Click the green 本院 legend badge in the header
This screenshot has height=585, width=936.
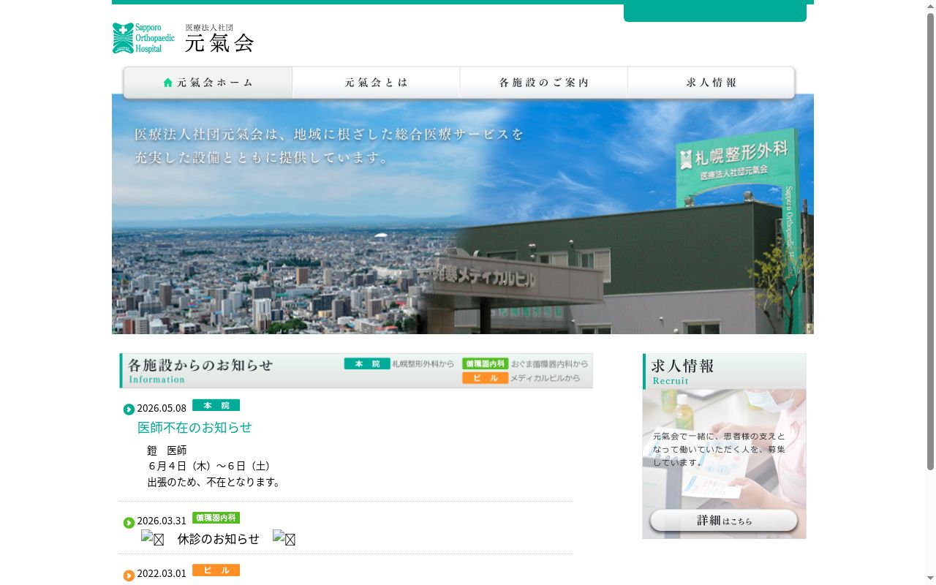click(367, 363)
